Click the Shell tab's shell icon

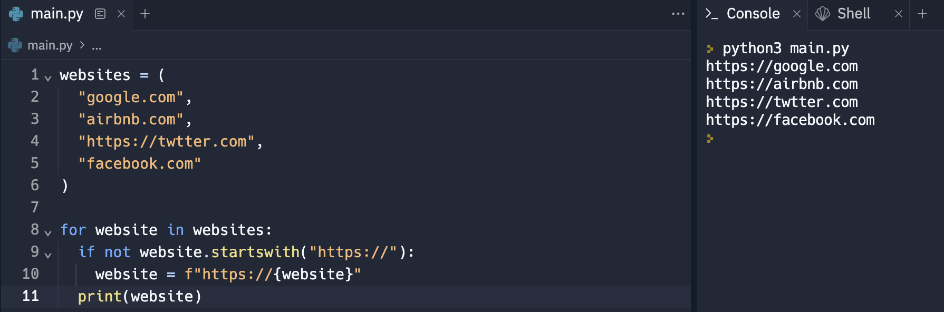pyautogui.click(x=823, y=14)
